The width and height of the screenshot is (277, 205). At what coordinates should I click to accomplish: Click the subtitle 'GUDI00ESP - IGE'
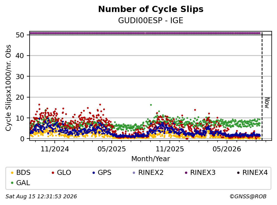(x=151, y=20)
